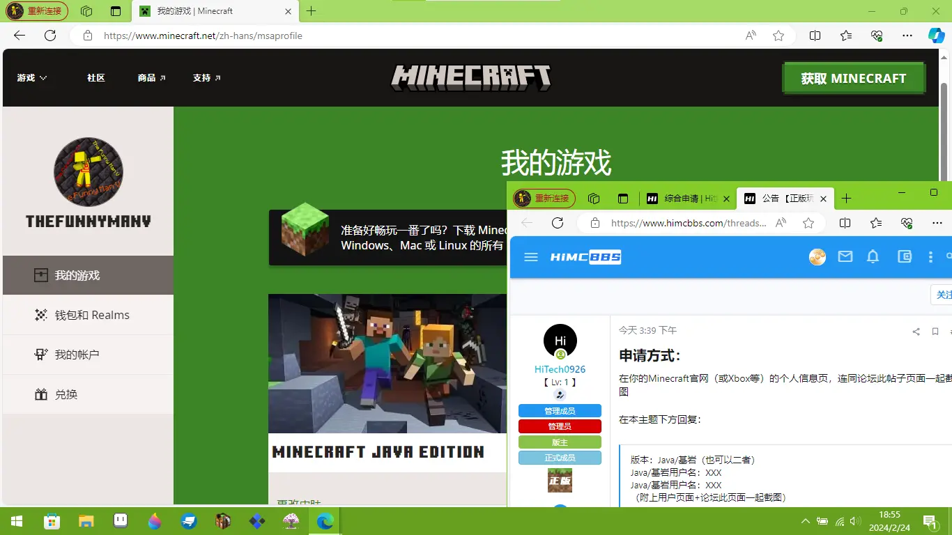The width and height of the screenshot is (952, 535).
Task: Click the Minecraft logo at page top
Action: 470,77
